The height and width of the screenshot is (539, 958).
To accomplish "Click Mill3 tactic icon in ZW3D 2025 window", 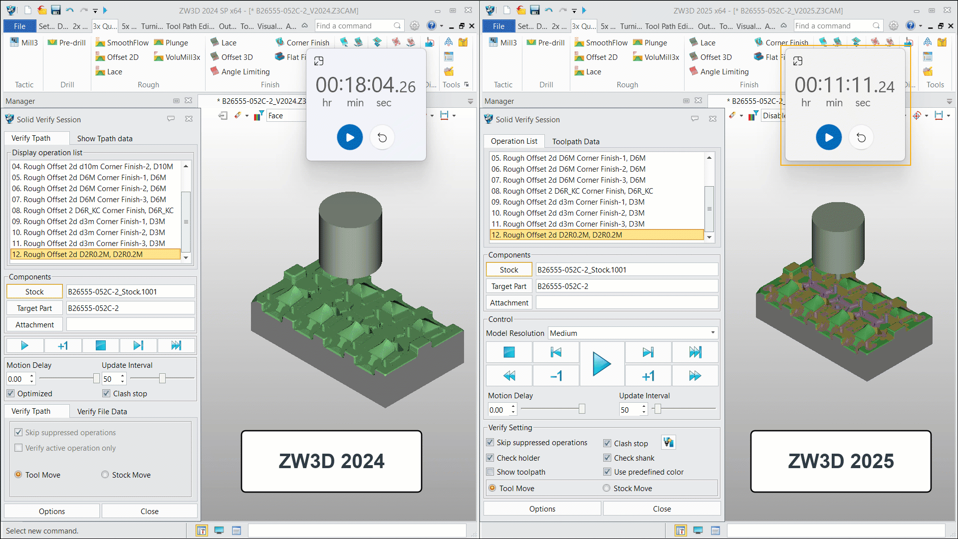I will click(503, 42).
